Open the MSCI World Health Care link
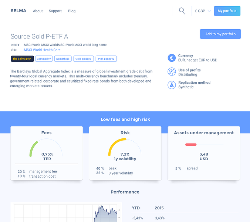The height and width of the screenshot is (222, 250). [42, 50]
